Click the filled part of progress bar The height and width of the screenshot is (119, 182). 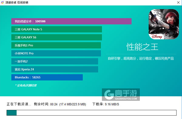(x=12, y=113)
